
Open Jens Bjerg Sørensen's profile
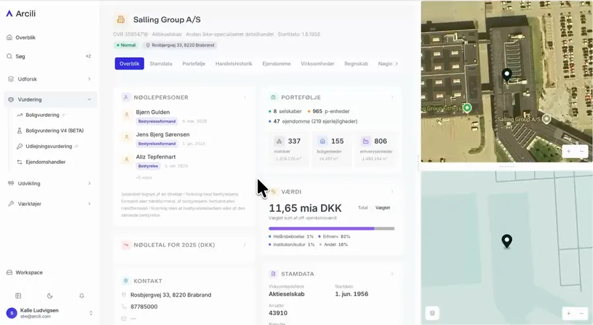[x=163, y=134]
